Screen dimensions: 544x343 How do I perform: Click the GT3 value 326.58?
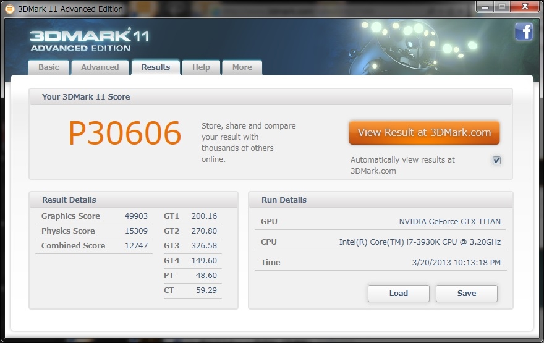tap(204, 246)
